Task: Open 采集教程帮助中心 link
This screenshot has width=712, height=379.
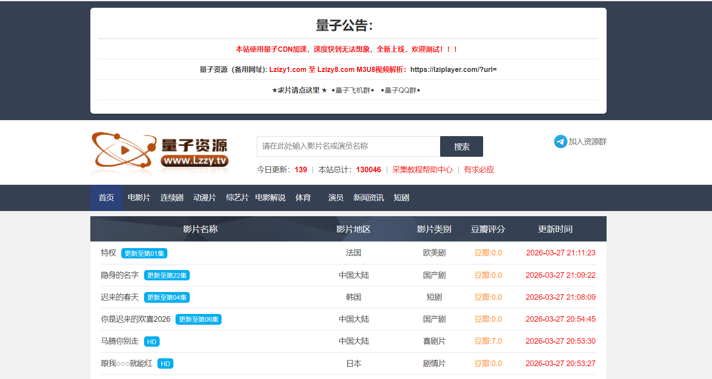Action: tap(422, 170)
